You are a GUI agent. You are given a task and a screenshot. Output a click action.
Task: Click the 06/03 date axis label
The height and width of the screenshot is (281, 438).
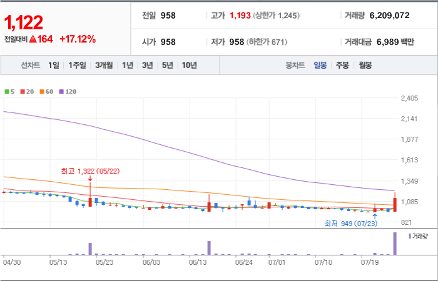(151, 263)
